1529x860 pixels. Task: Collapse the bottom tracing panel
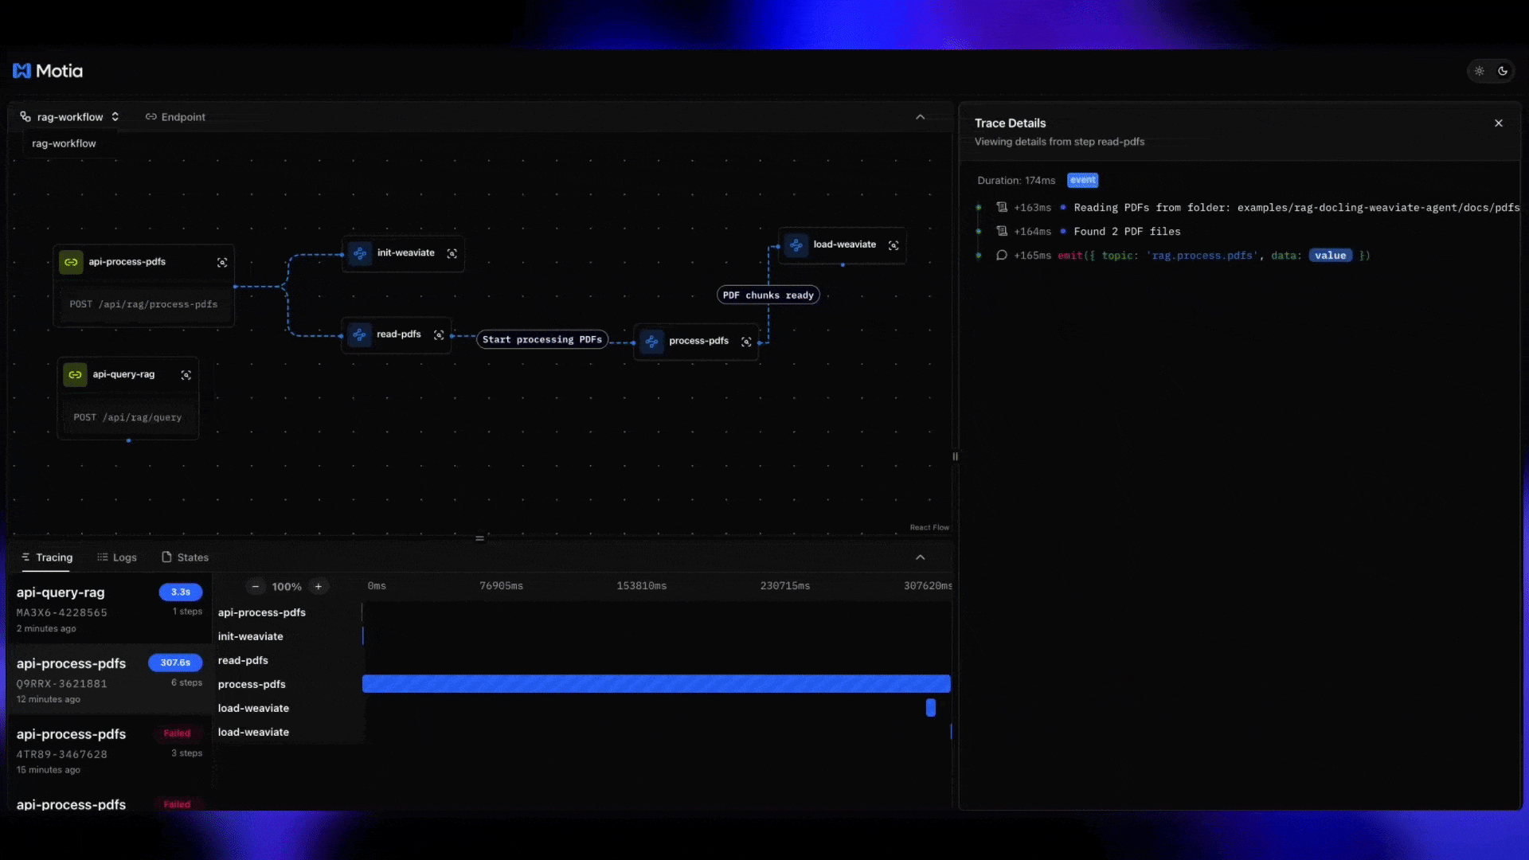(920, 557)
